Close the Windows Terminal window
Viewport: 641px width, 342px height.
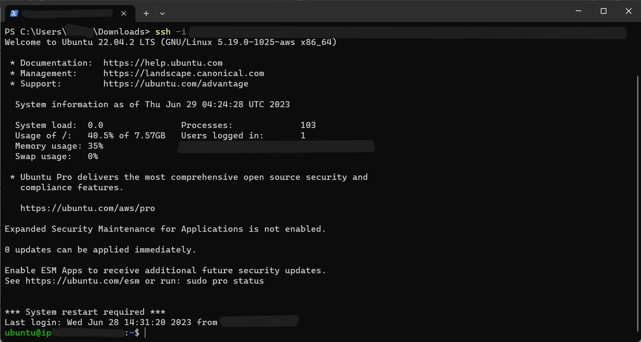628,11
